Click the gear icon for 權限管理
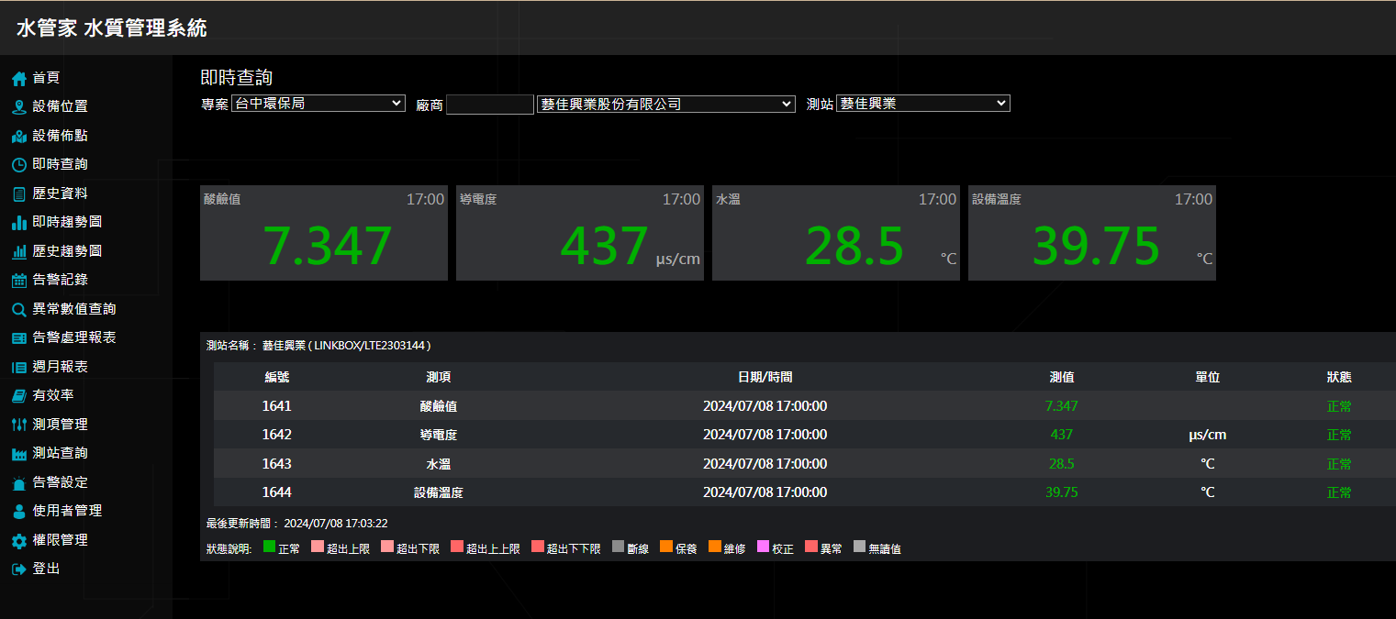Screen dimensions: 1396x619 (x=19, y=541)
